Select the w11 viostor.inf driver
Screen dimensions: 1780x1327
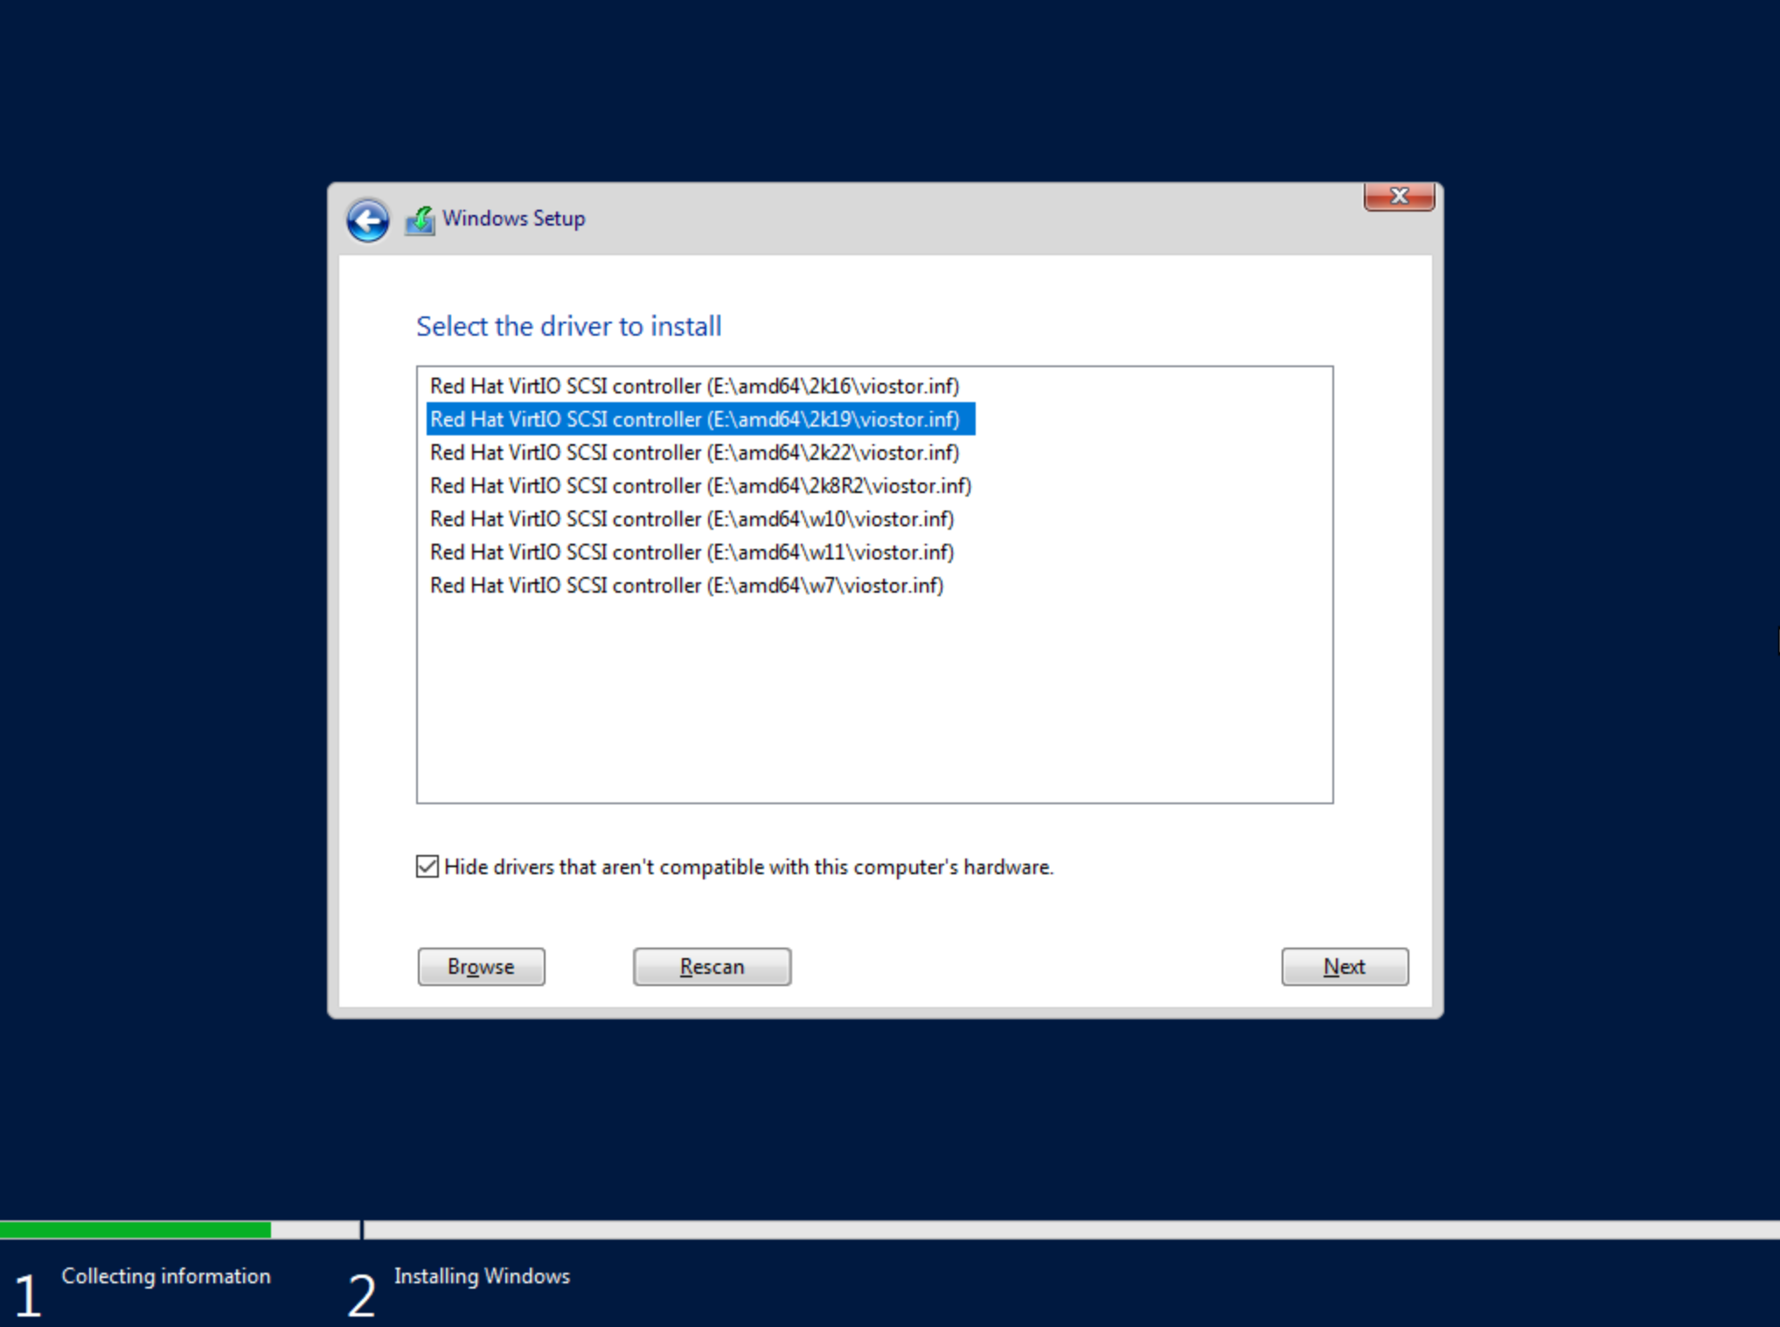tap(692, 552)
